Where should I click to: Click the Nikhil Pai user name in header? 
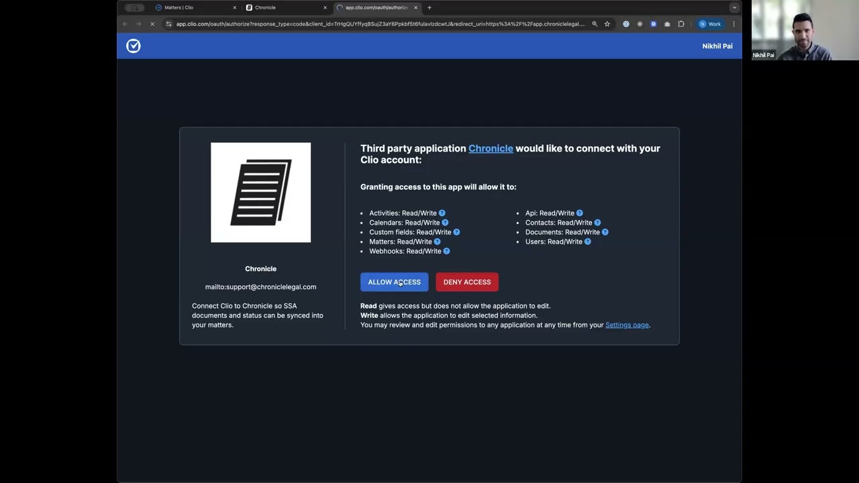coord(717,46)
